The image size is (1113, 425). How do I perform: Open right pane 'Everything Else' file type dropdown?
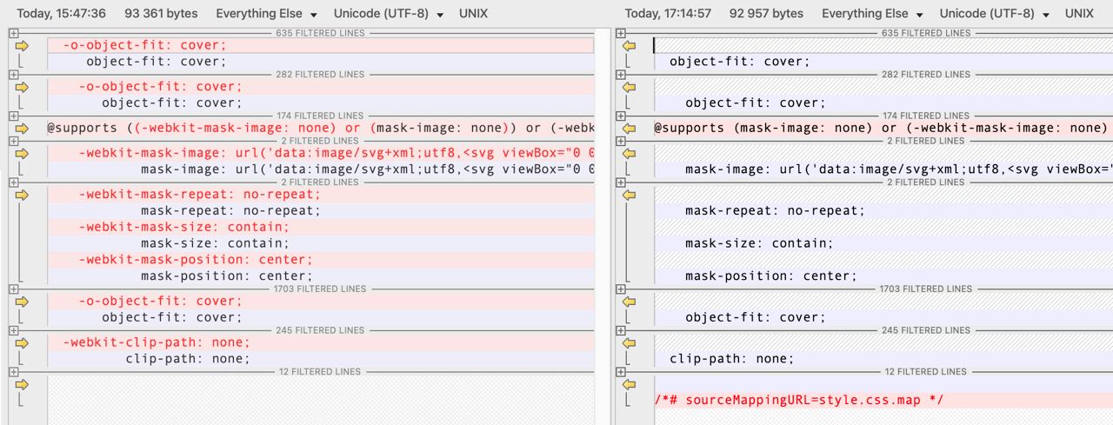click(872, 14)
